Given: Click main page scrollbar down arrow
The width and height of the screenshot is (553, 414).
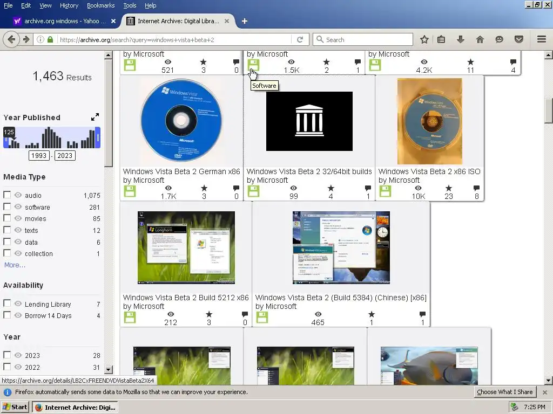Looking at the screenshot, I should point(549,380).
